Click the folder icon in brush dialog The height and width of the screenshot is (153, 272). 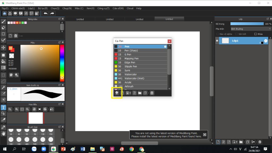[x=140, y=93]
